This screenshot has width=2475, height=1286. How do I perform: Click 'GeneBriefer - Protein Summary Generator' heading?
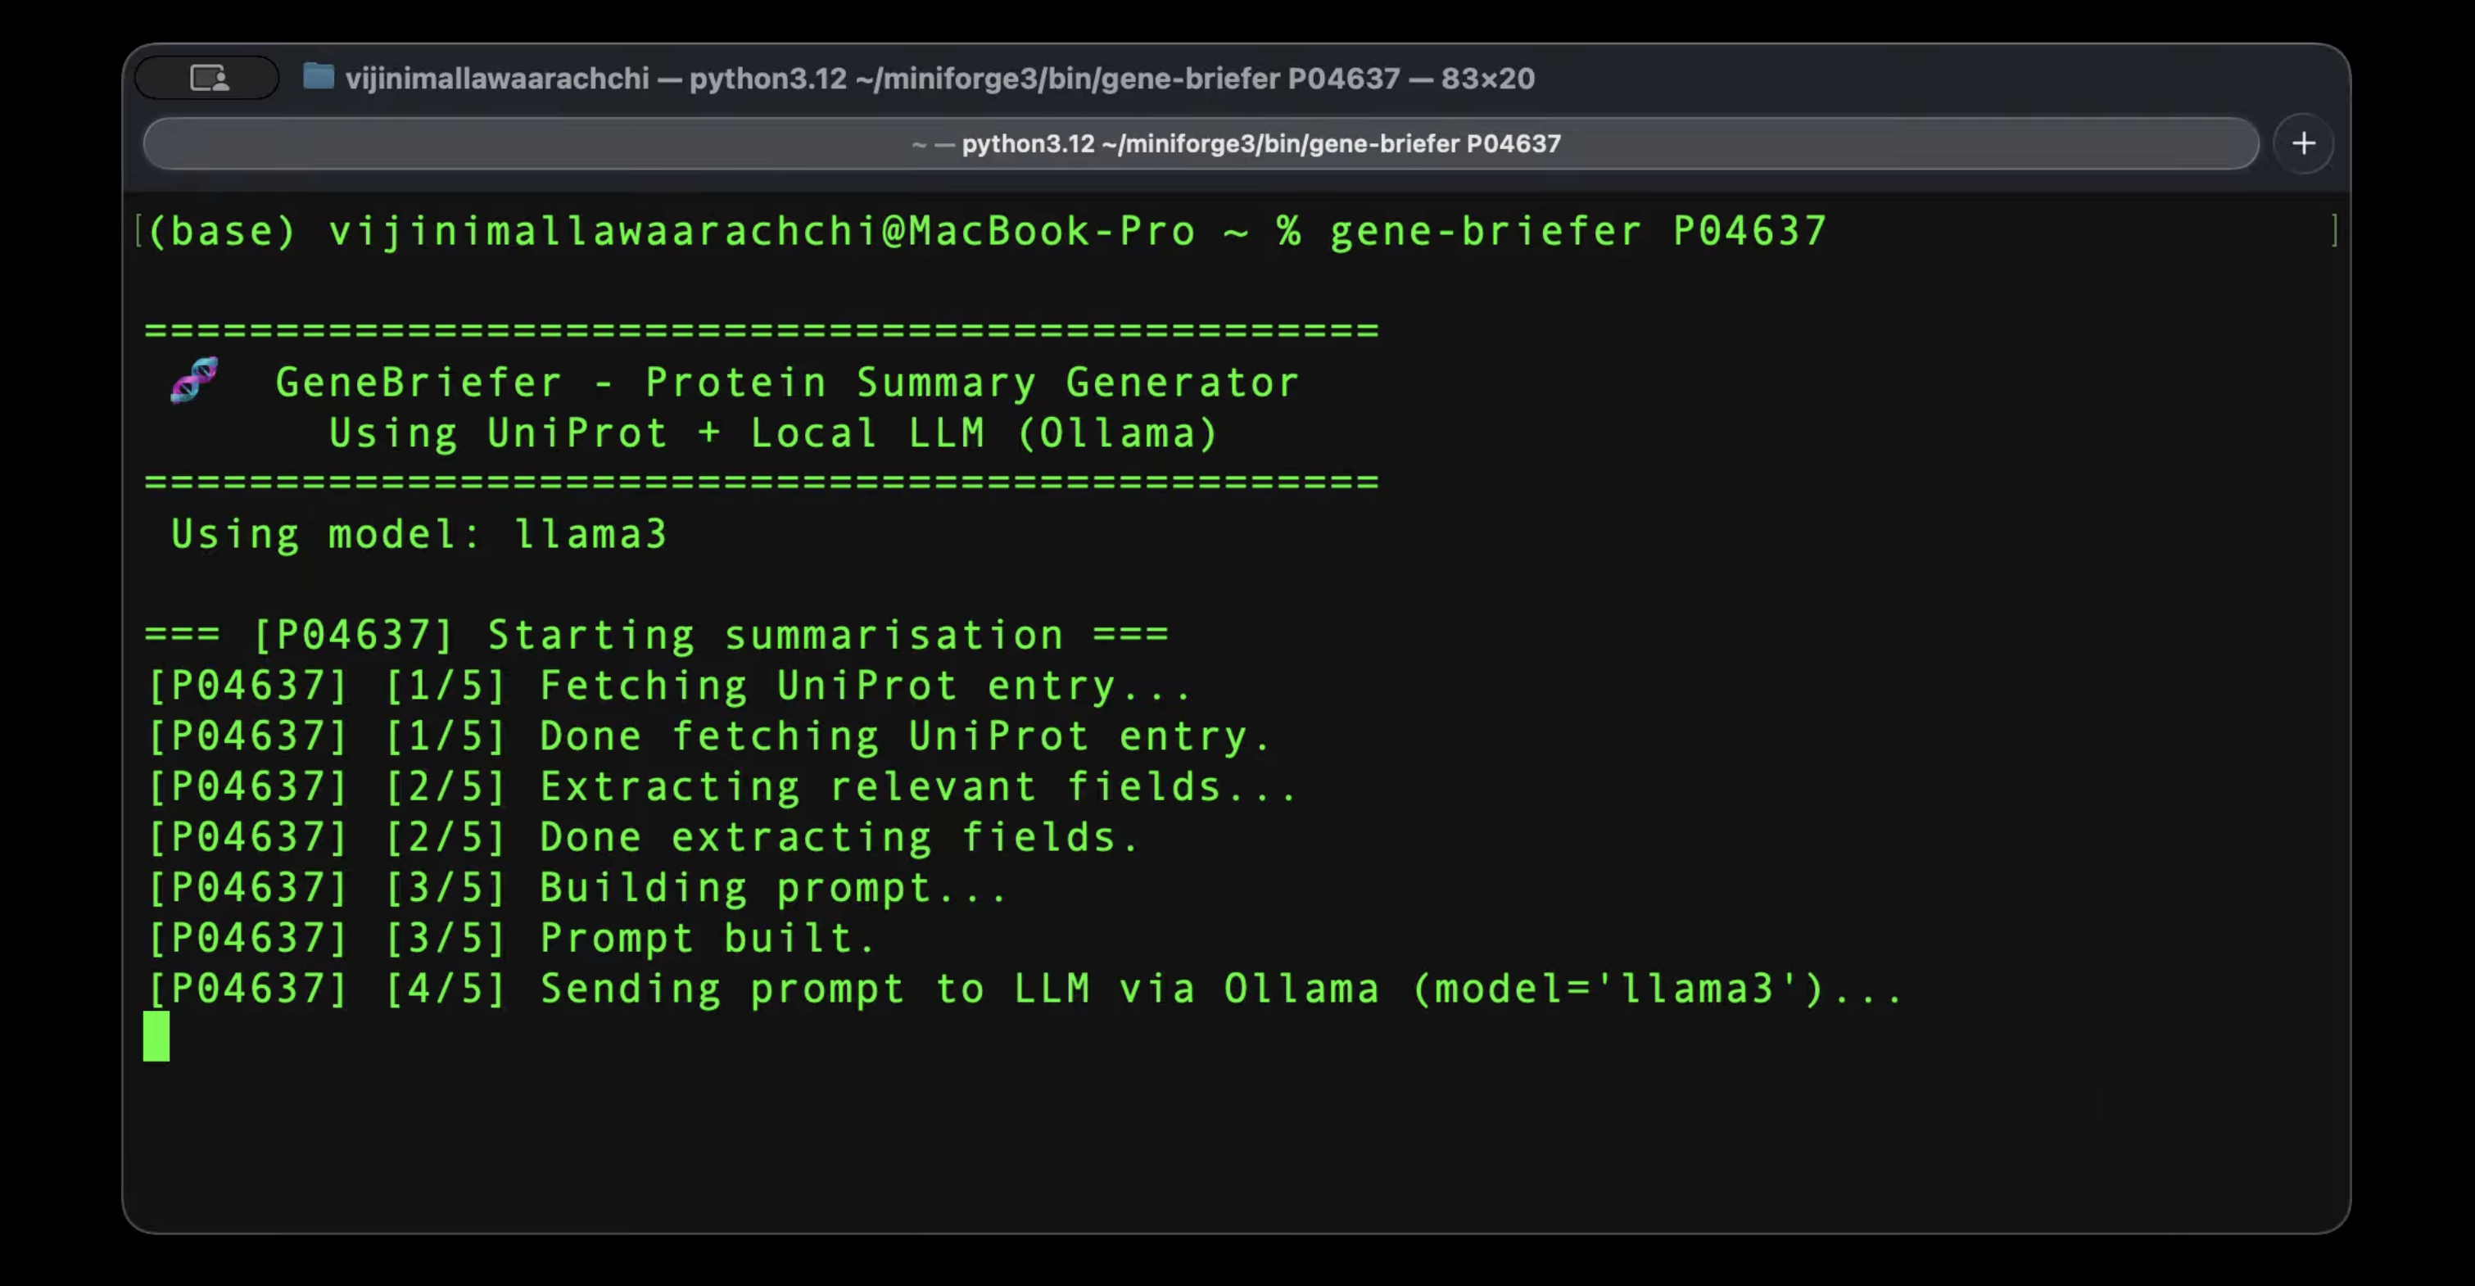point(787,383)
